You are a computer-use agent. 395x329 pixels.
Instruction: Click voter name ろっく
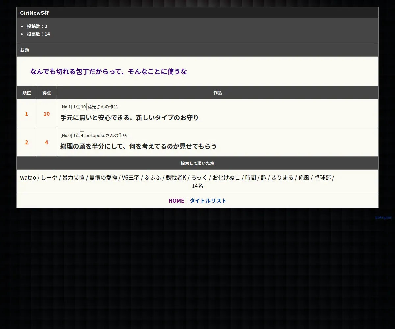tap(199, 178)
